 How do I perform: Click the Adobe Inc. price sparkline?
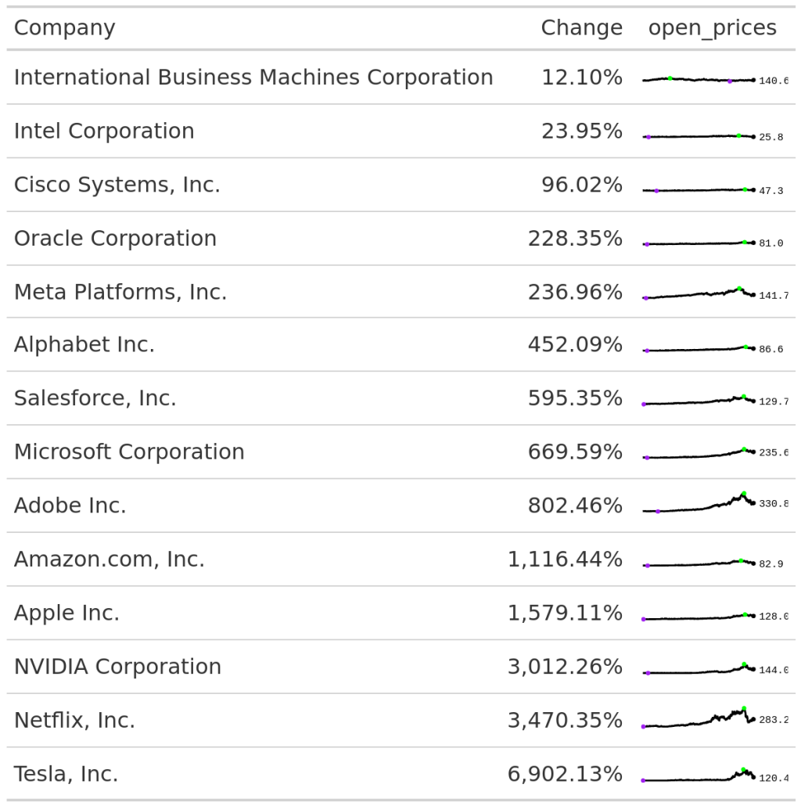(699, 503)
